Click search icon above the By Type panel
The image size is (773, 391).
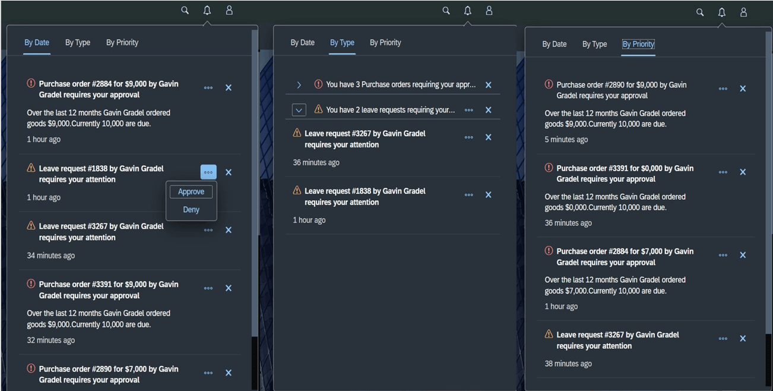coord(446,11)
